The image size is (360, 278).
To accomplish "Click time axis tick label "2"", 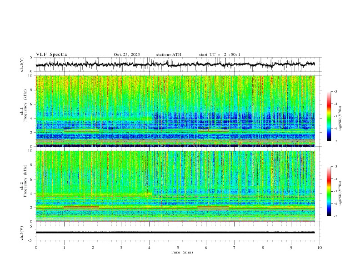I will pyautogui.click(x=93, y=248).
